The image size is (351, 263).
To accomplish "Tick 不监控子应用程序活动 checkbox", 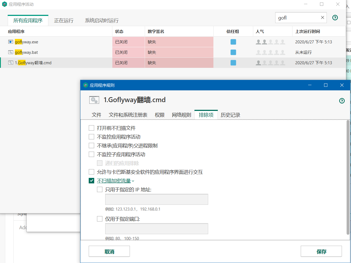I will coord(91,154).
